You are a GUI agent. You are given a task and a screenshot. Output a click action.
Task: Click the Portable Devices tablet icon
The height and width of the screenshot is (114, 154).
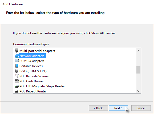17,66
